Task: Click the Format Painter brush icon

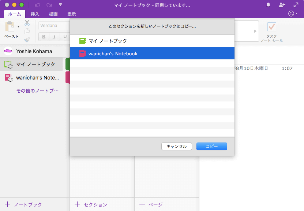Action: click(27, 40)
